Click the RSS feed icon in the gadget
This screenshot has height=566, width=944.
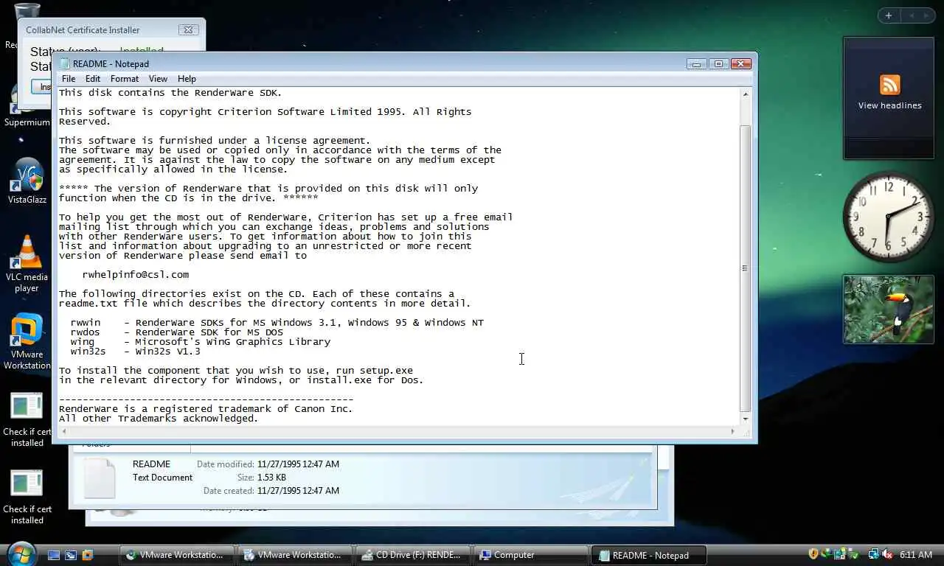[x=889, y=84]
